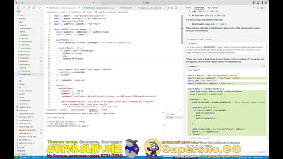Toggle the secondary sidebar layout icon
Image resolution: width=283 pixels, height=159 pixels.
pos(262,3)
